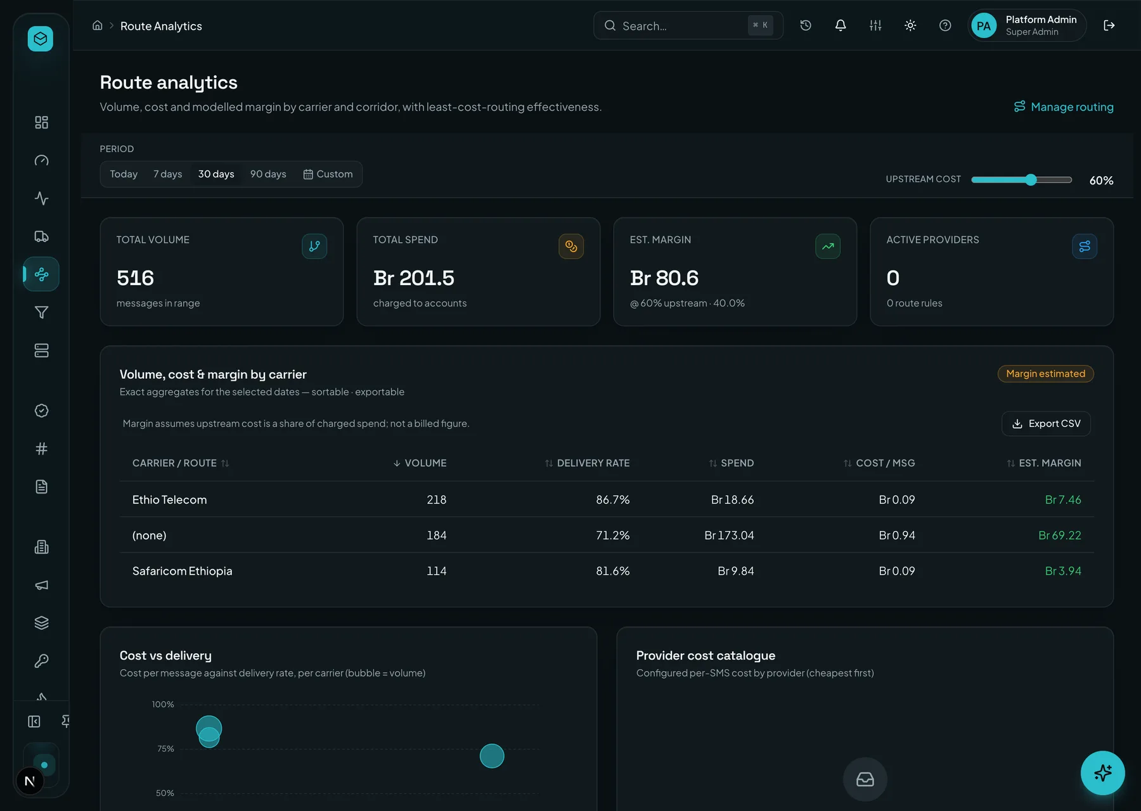Click the Route Analytics breadcrumb

(x=161, y=26)
